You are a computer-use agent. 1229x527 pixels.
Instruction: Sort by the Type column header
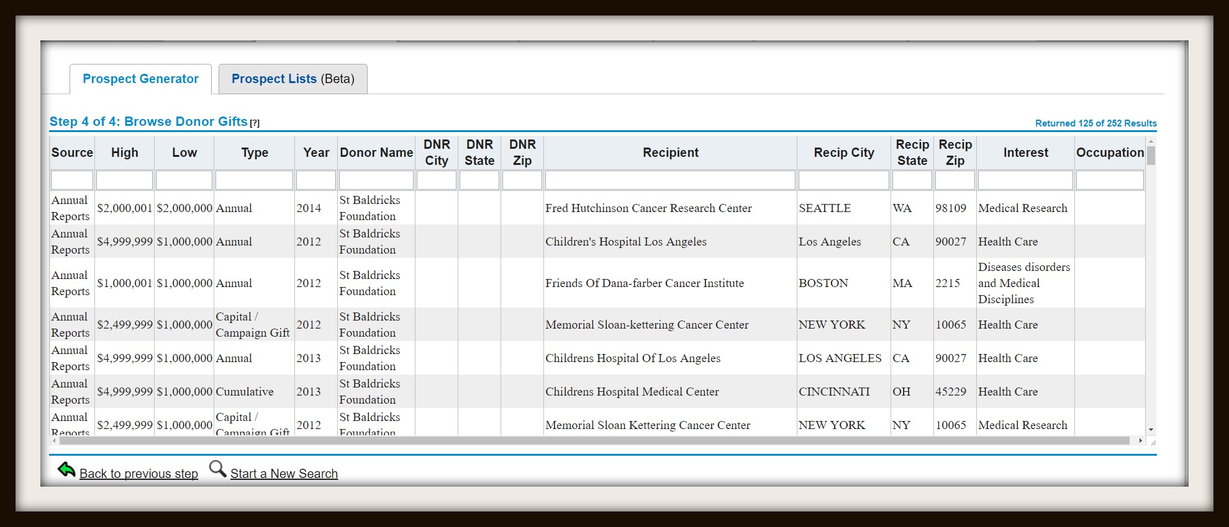coord(255,153)
